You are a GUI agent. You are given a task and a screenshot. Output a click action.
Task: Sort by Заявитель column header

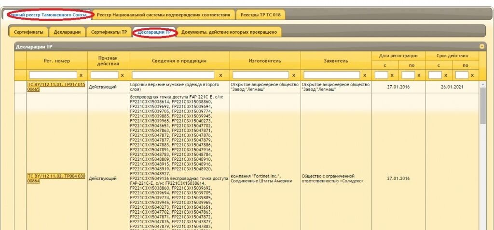(336, 61)
